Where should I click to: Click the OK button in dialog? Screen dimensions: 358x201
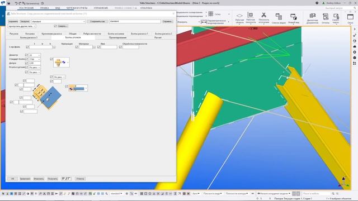click(12, 179)
